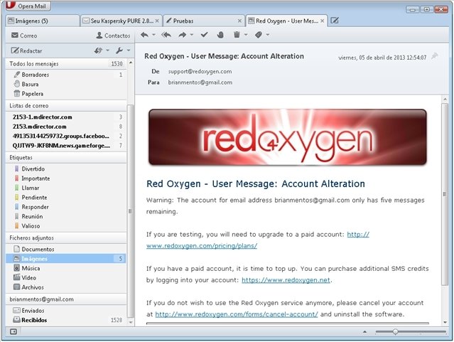Close the Pruebas tab
Screen dimensions: 454x342
(x=239, y=21)
